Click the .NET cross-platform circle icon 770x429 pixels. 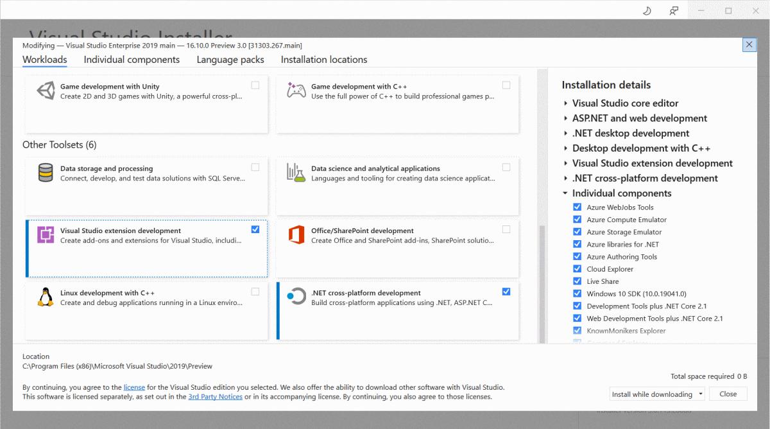[x=296, y=297]
